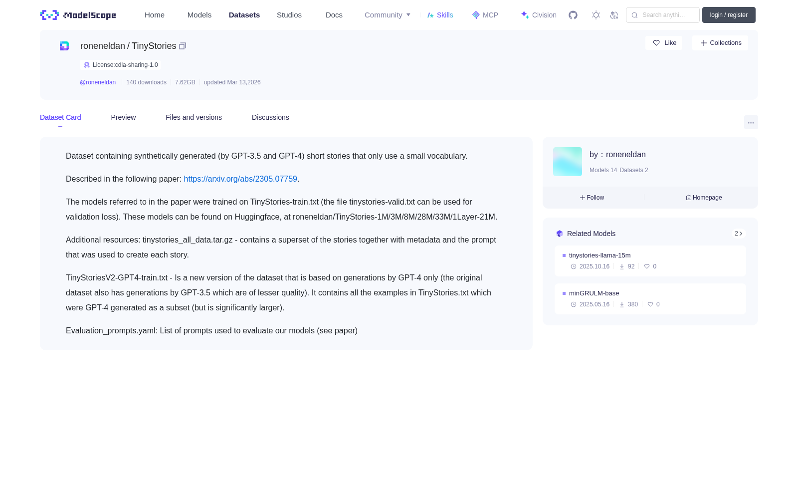
Task: Click download icon on tinystories-llama-15m
Action: pos(622,266)
